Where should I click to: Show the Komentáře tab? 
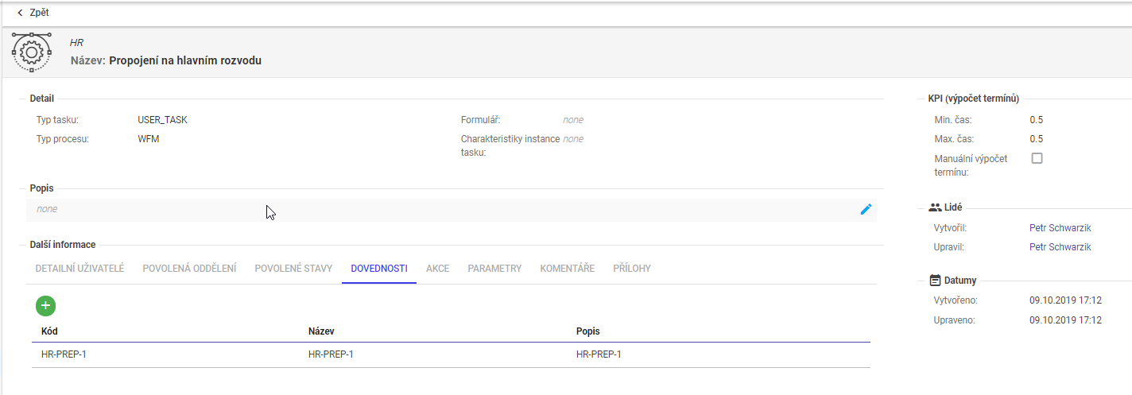567,269
